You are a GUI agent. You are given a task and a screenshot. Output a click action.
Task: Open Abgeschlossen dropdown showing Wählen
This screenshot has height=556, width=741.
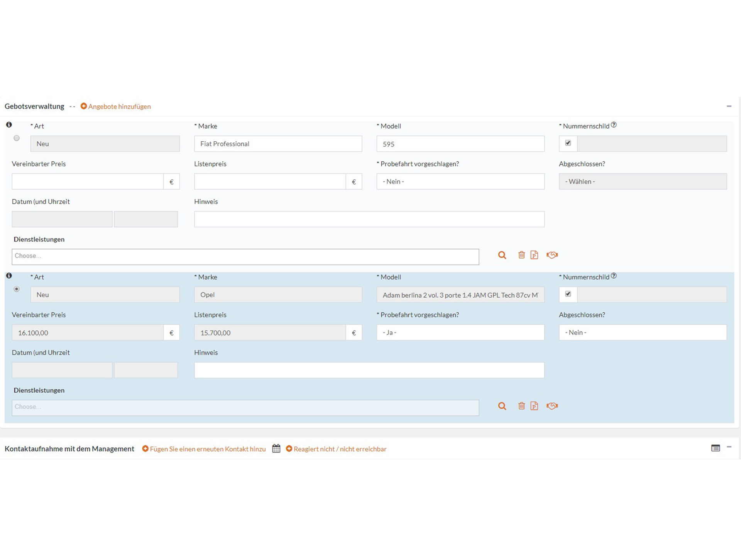643,181
